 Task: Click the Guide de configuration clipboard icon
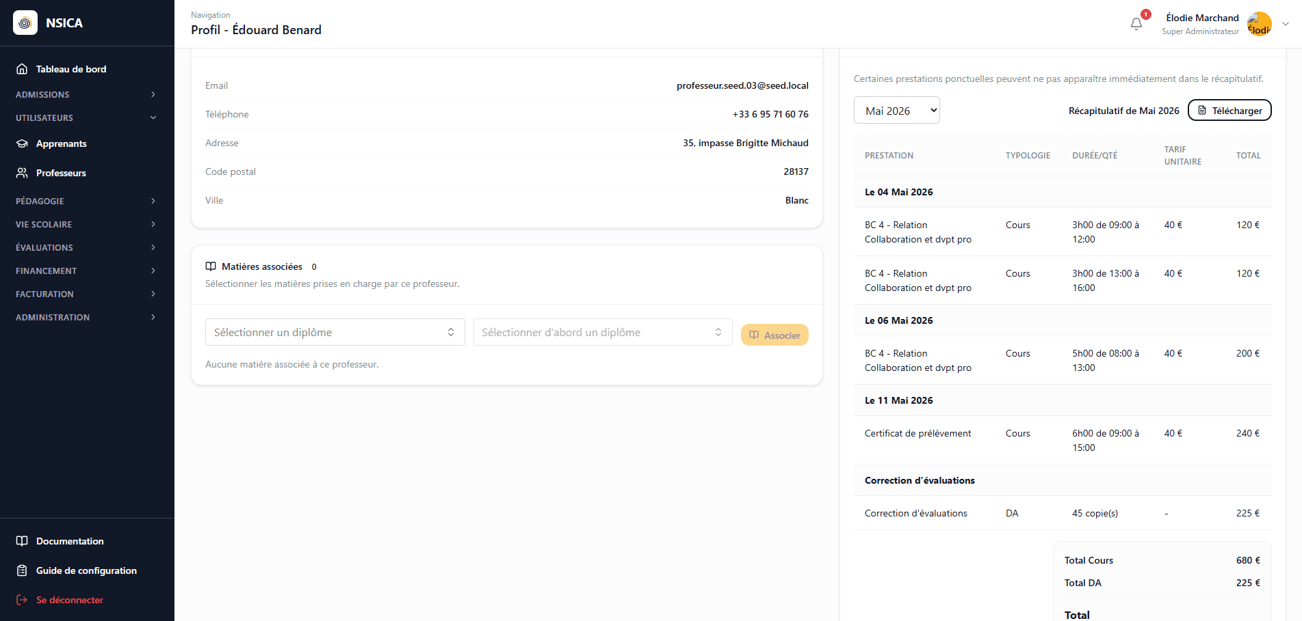pos(22,570)
